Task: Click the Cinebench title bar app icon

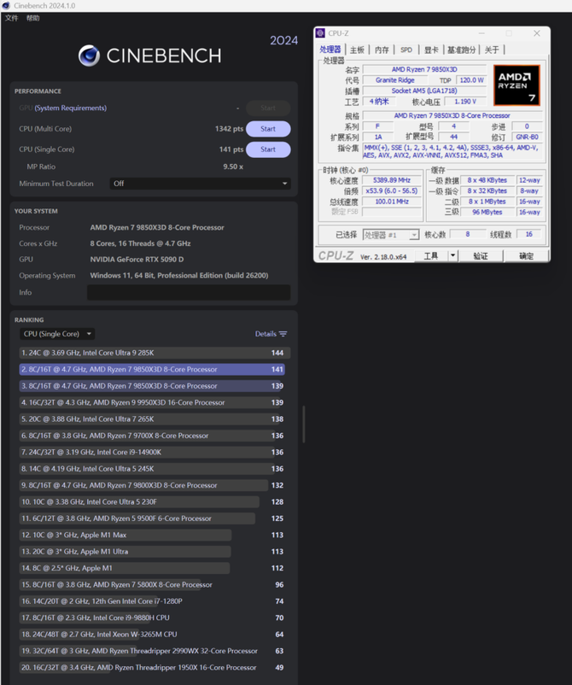Action: point(7,5)
